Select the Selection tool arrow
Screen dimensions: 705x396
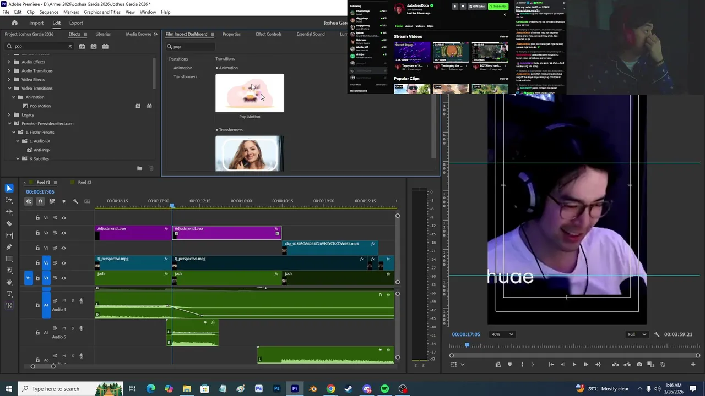tap(9, 188)
